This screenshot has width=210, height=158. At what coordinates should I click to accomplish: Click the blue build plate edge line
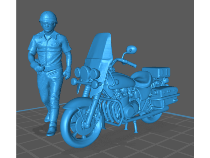(x=27, y=110)
